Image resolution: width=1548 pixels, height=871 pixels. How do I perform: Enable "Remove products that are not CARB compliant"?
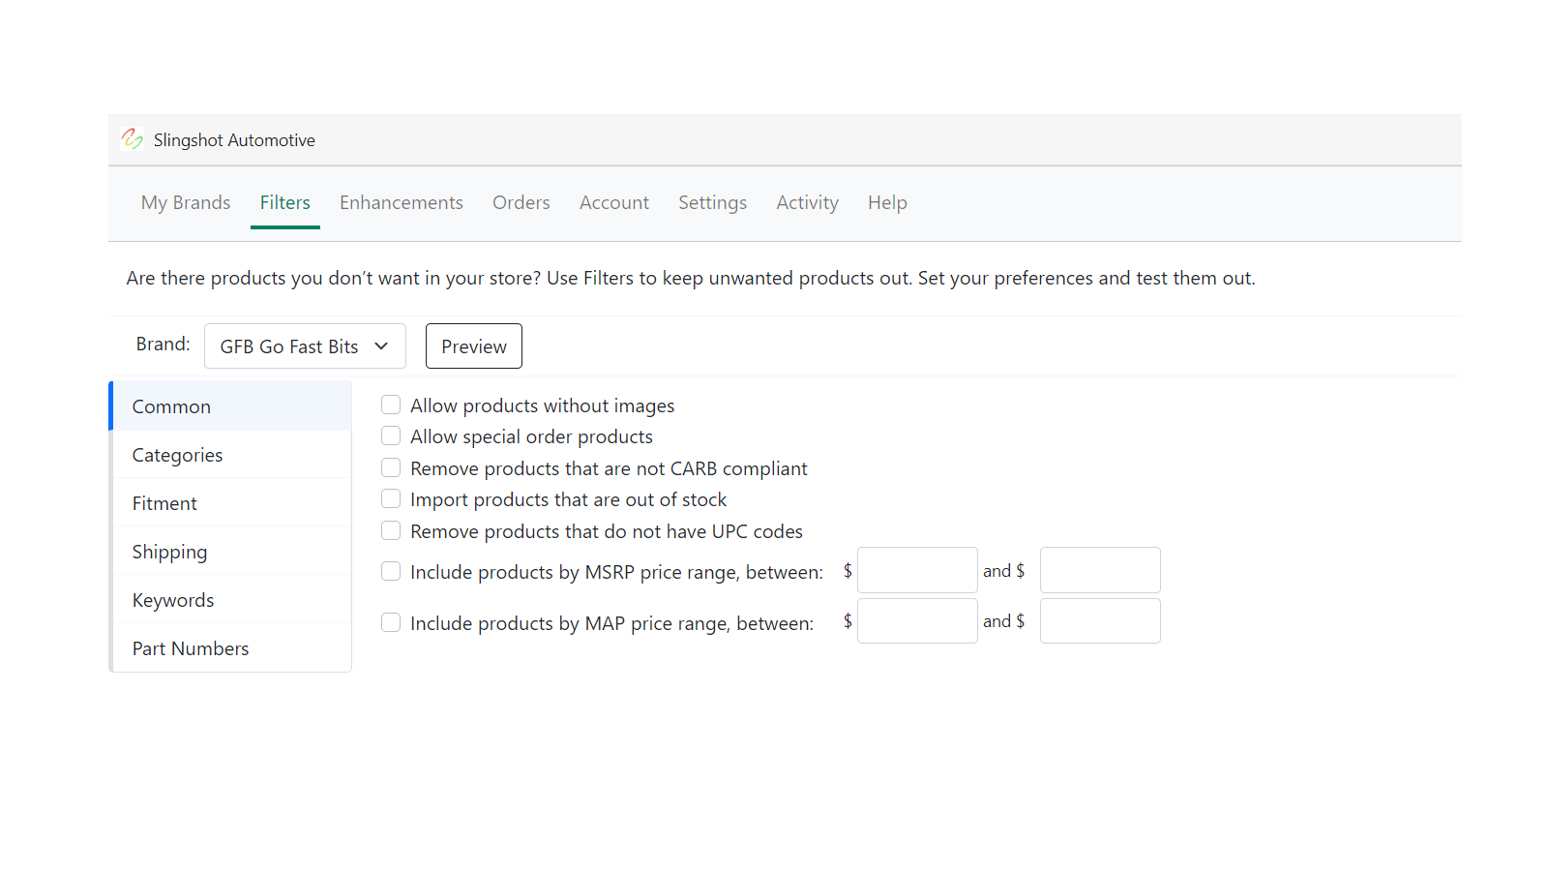tap(390, 467)
